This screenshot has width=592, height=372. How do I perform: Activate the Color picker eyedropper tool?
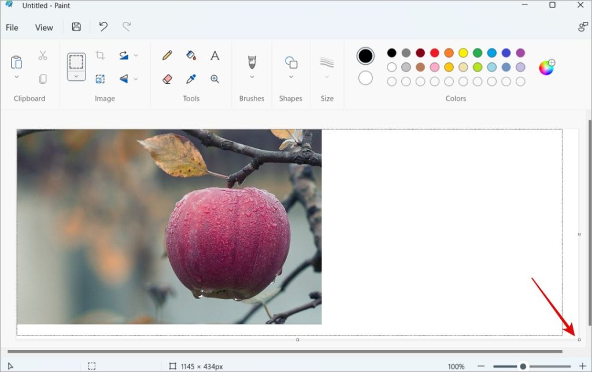click(191, 79)
